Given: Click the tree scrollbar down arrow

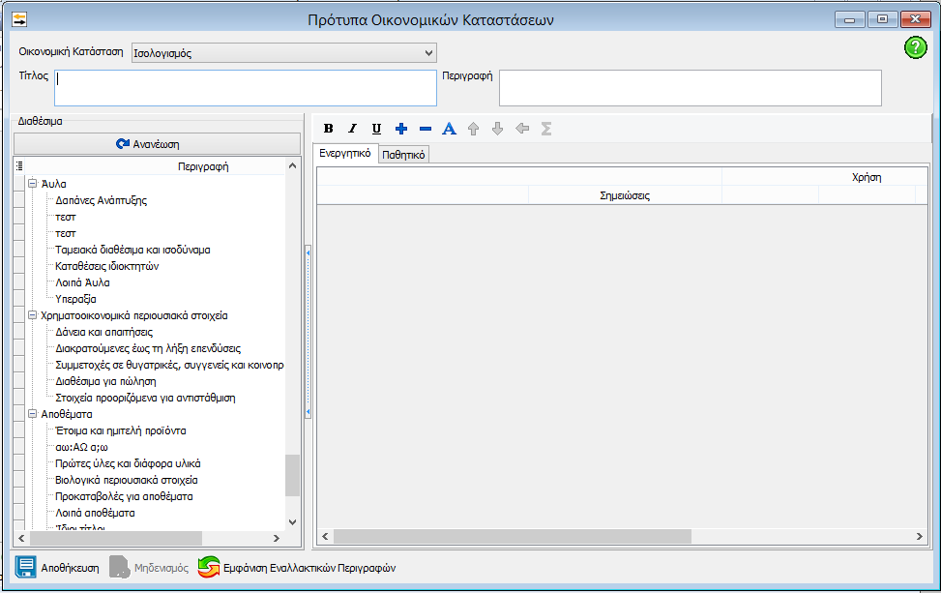Looking at the screenshot, I should pyautogui.click(x=292, y=522).
